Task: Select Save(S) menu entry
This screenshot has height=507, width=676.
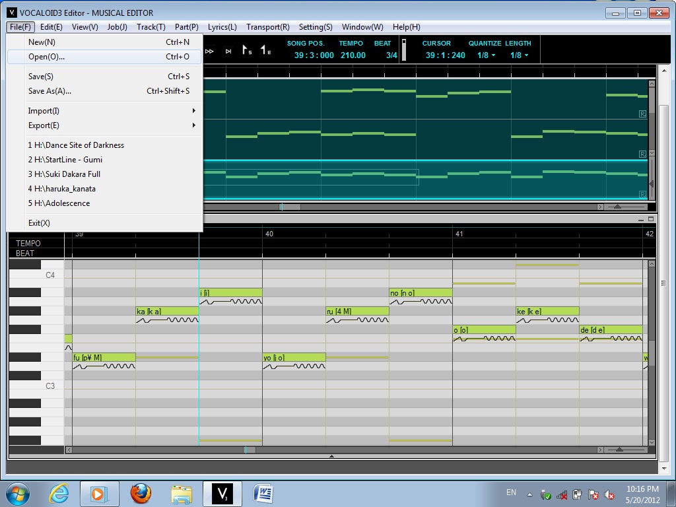Action: [104, 77]
